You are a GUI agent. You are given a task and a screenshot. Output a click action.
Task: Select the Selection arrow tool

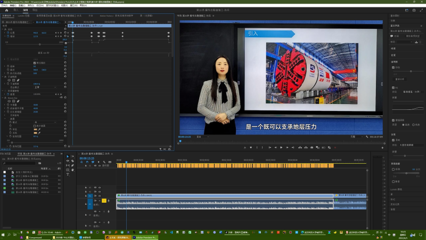pyautogui.click(x=68, y=157)
